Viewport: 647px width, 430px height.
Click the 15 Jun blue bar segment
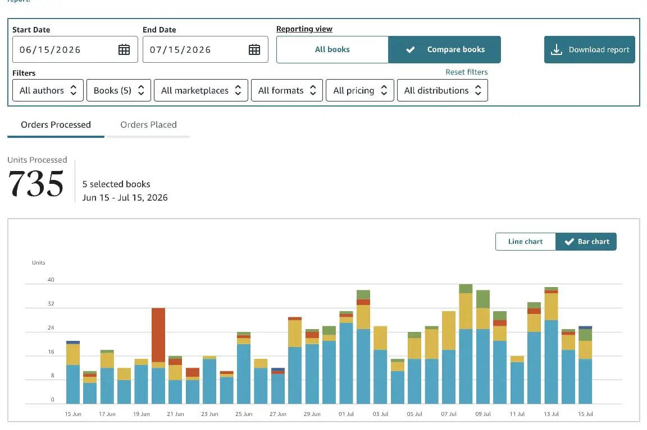73,384
